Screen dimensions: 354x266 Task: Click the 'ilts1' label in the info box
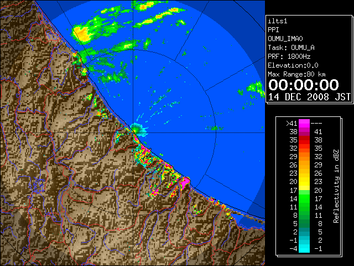(x=278, y=21)
